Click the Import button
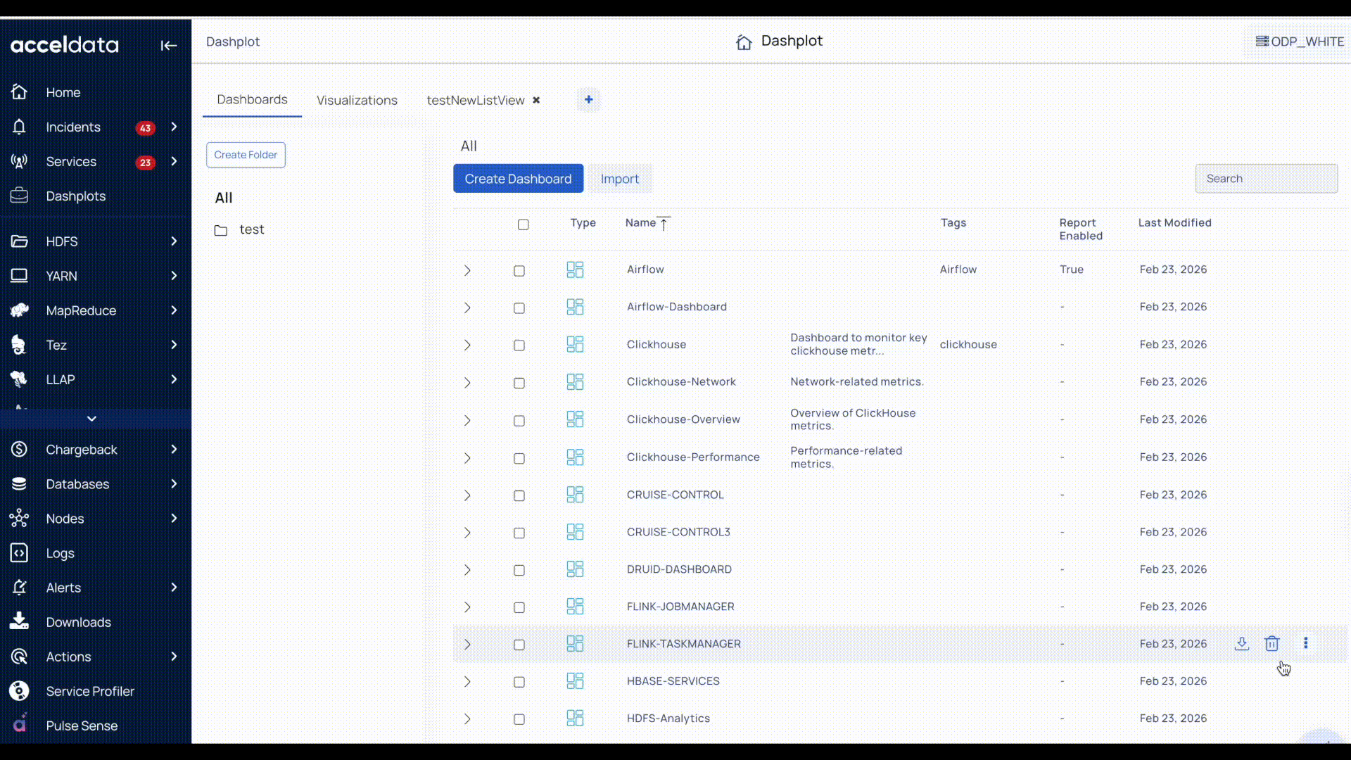 point(619,179)
